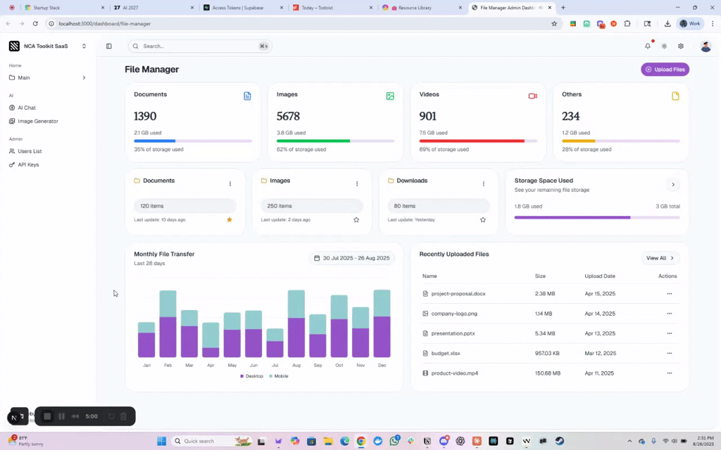
Task: Click the red Videos camera icon
Action: (532, 96)
